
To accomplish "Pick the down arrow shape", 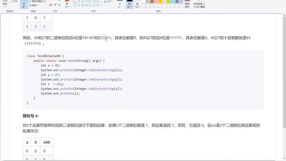I will pos(75,5).
